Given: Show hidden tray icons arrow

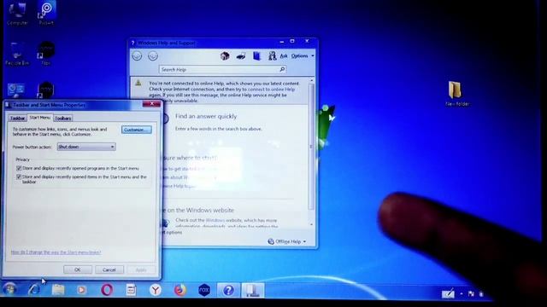Looking at the screenshot, I should (462, 294).
